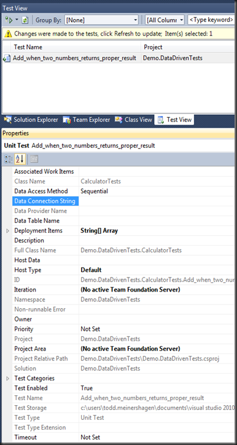Image resolution: width=237 pixels, height=445 pixels.
Task: Click the Test View panel title bar
Action: (118, 8)
